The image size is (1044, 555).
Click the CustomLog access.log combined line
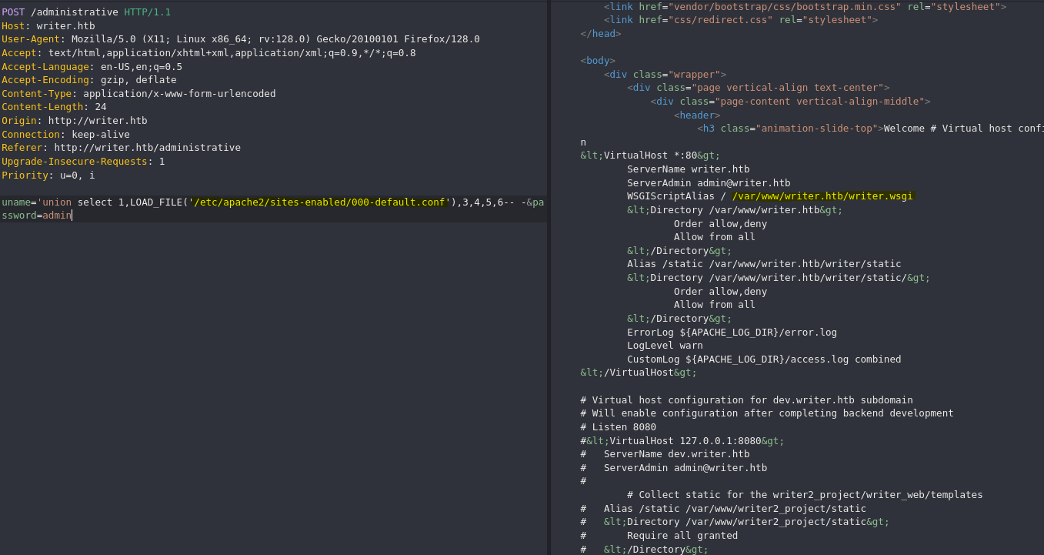pos(764,359)
